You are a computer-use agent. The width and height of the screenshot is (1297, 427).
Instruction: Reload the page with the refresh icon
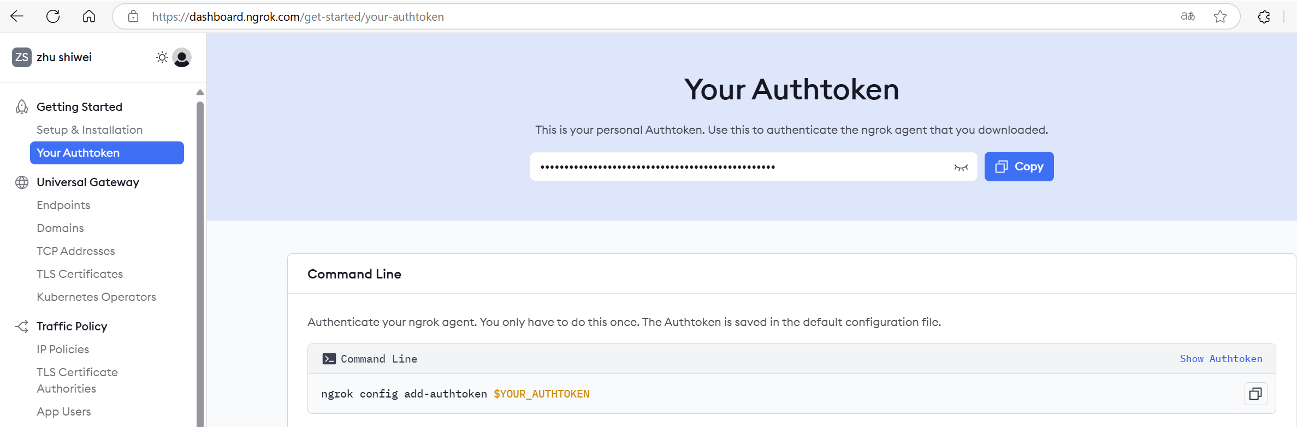pos(53,16)
